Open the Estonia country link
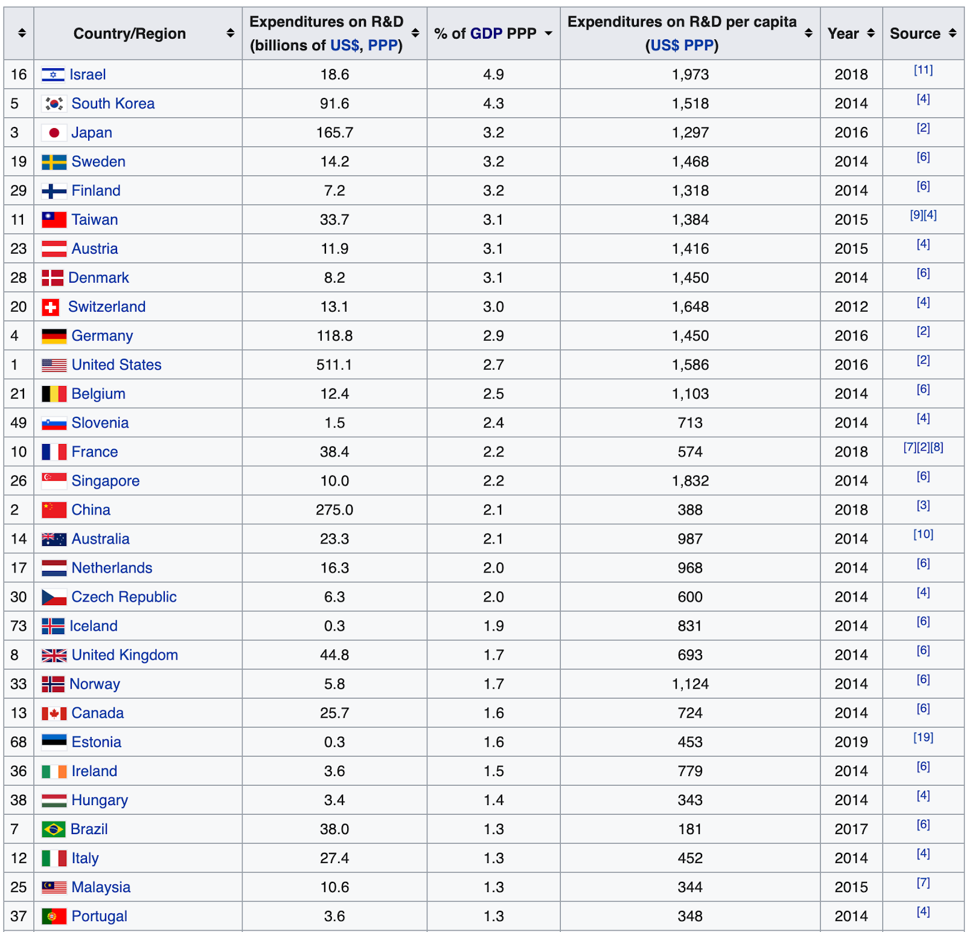Image resolution: width=966 pixels, height=932 pixels. [x=96, y=742]
